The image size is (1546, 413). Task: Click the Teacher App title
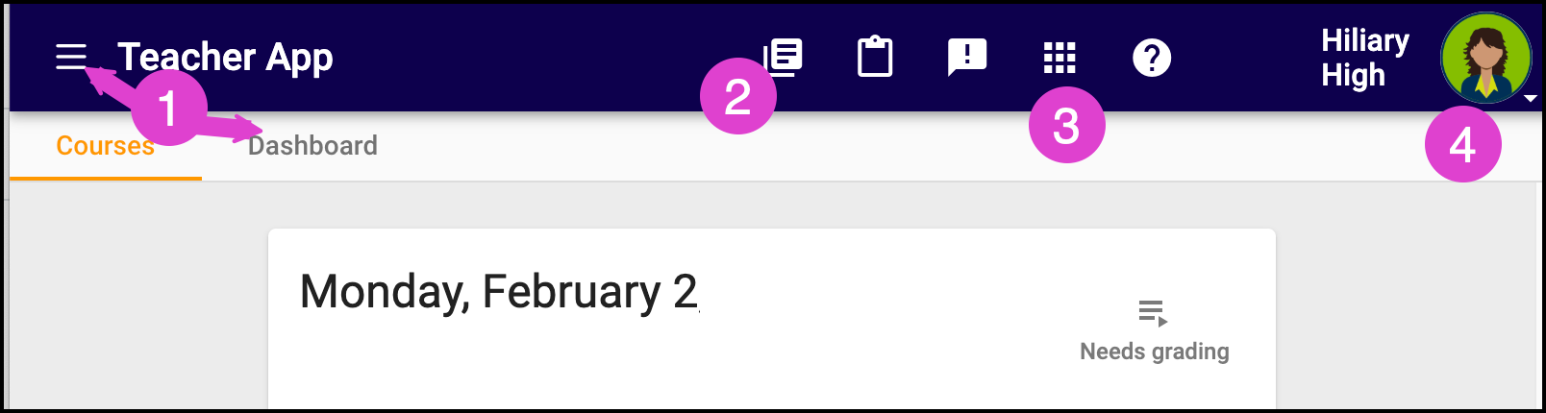click(x=225, y=58)
